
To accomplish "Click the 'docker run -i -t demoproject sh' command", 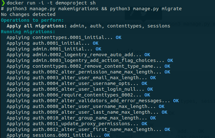I will coord(51,3).
